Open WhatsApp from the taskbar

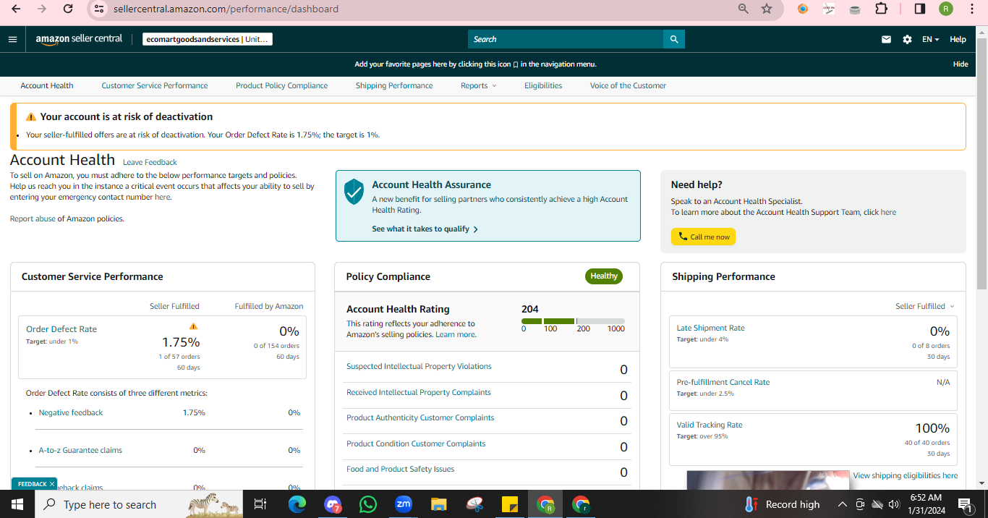(368, 504)
